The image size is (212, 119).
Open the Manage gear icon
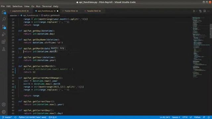click(4, 112)
